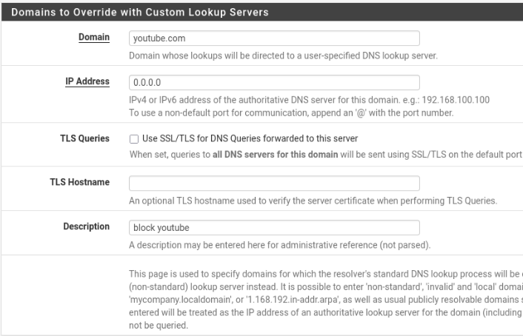Screen dimensions: 523x336
Task: Enable Use SSL/TLS for DNS Queries checkbox
Action: coord(134,139)
